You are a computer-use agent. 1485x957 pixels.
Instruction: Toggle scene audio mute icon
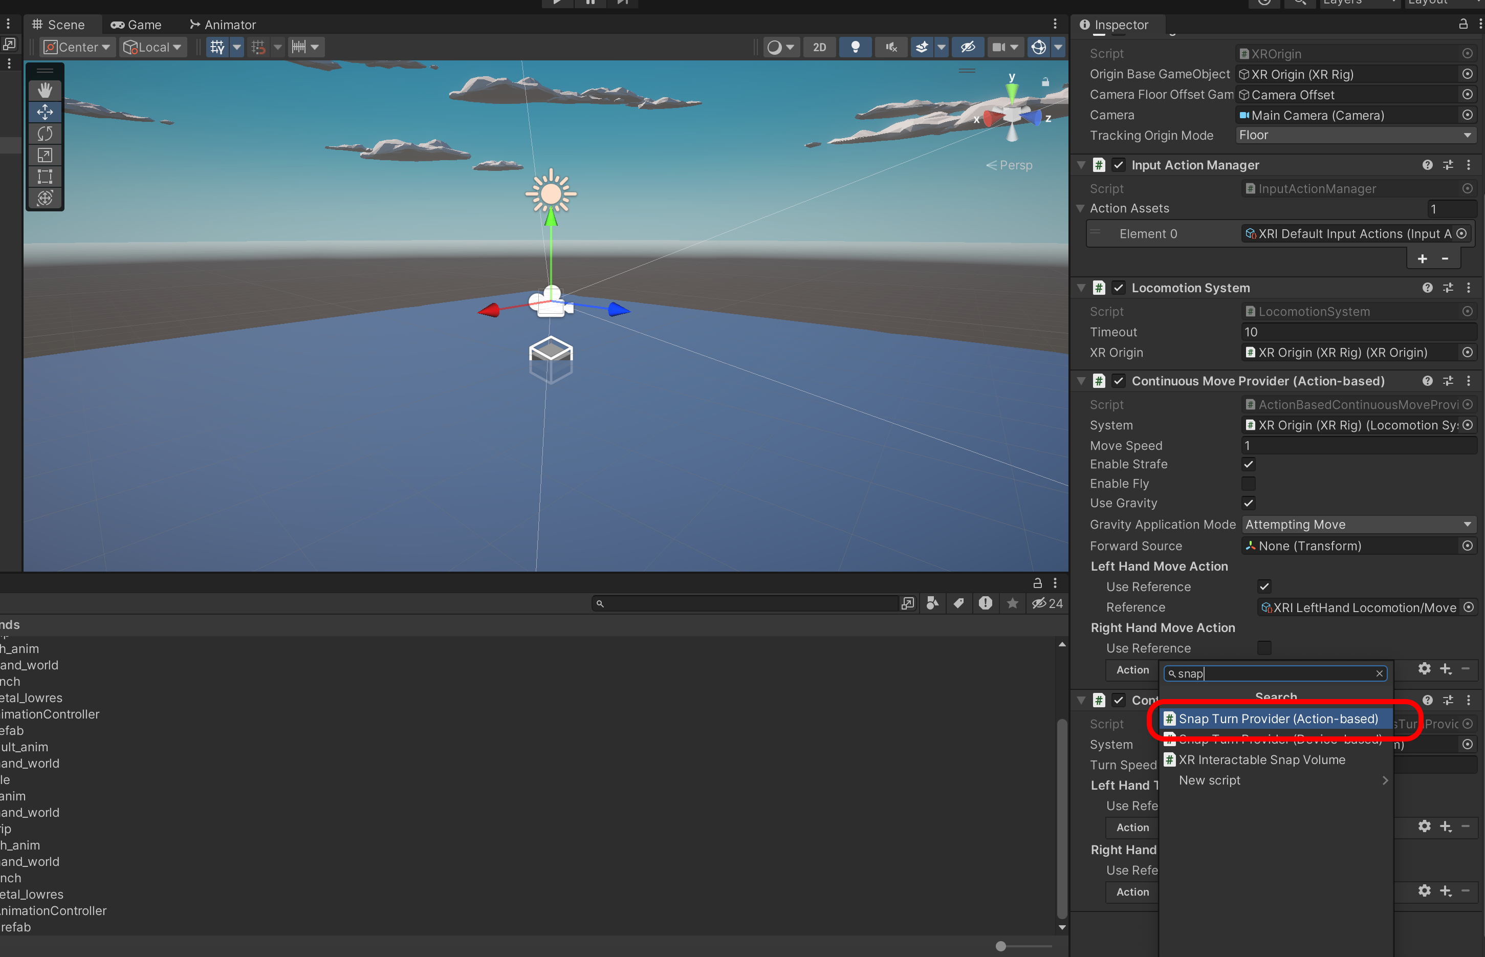pos(891,47)
